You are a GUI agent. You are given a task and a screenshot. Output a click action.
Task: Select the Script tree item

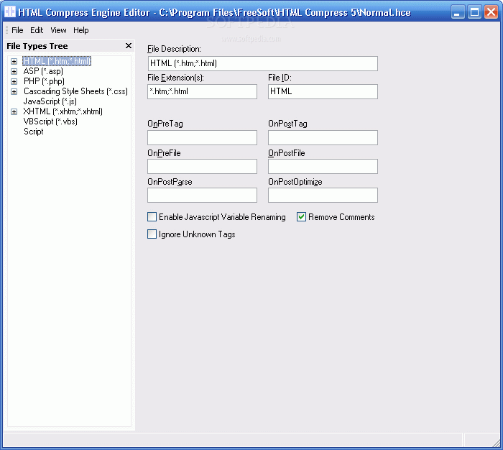[33, 132]
